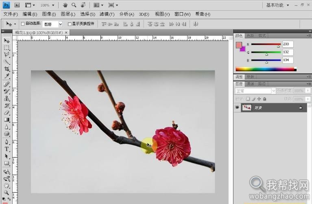Screen dimensions: 312x204
Task: Toggle lock all in the Layers panel
Action: pyautogui.click(x=264, y=99)
